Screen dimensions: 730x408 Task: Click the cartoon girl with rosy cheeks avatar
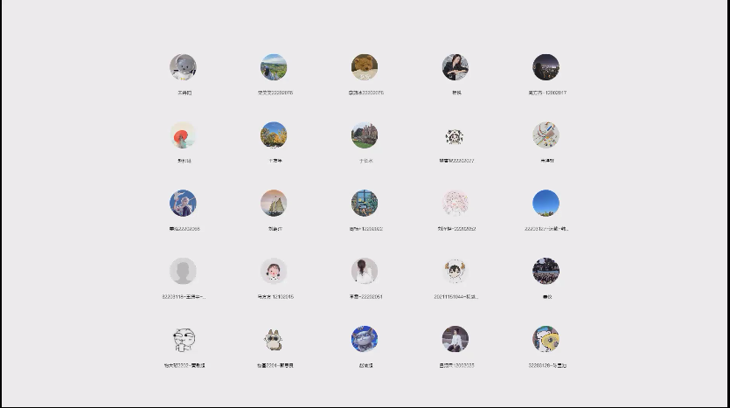click(x=274, y=271)
